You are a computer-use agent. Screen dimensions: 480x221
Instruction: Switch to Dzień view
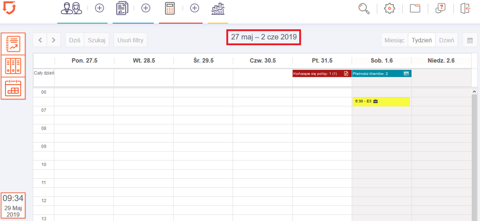point(446,40)
